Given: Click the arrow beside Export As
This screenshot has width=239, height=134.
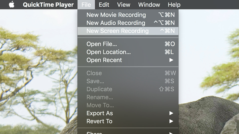Looking at the screenshot, I should point(171,113).
